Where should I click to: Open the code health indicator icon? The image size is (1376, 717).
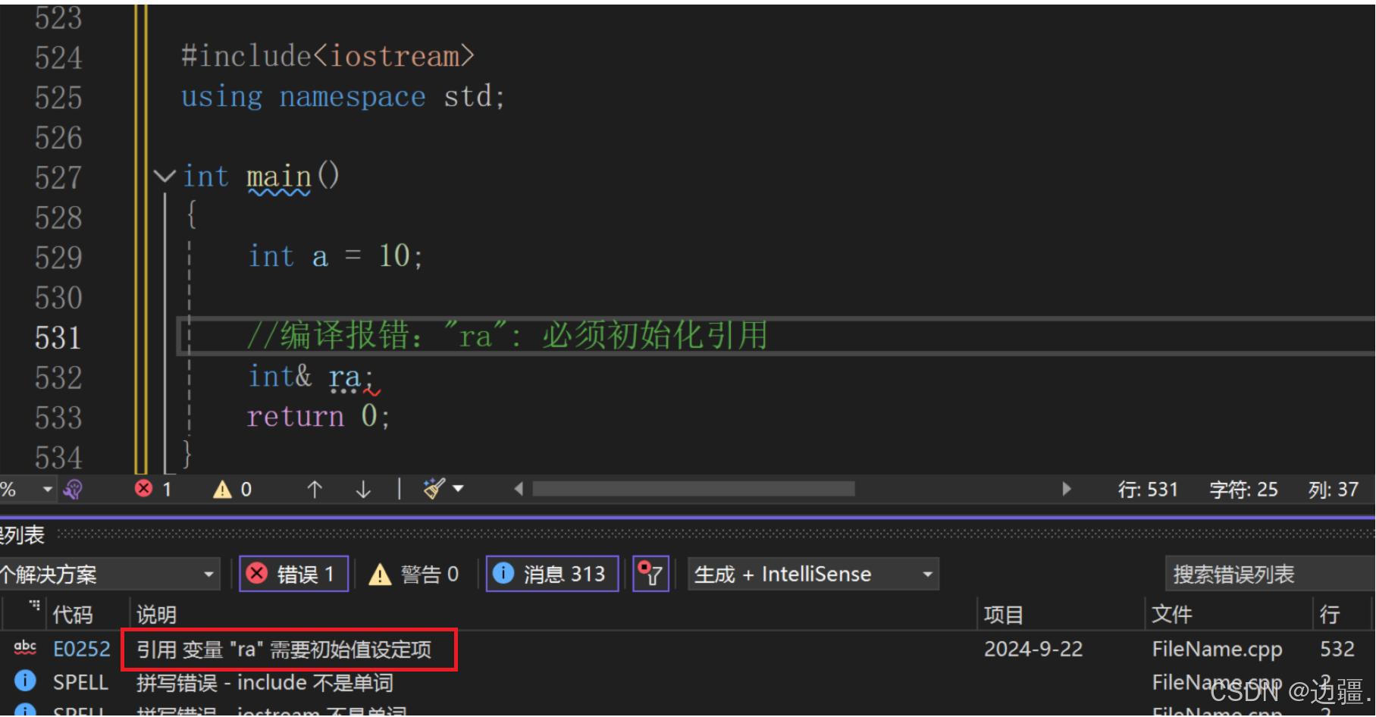[73, 490]
